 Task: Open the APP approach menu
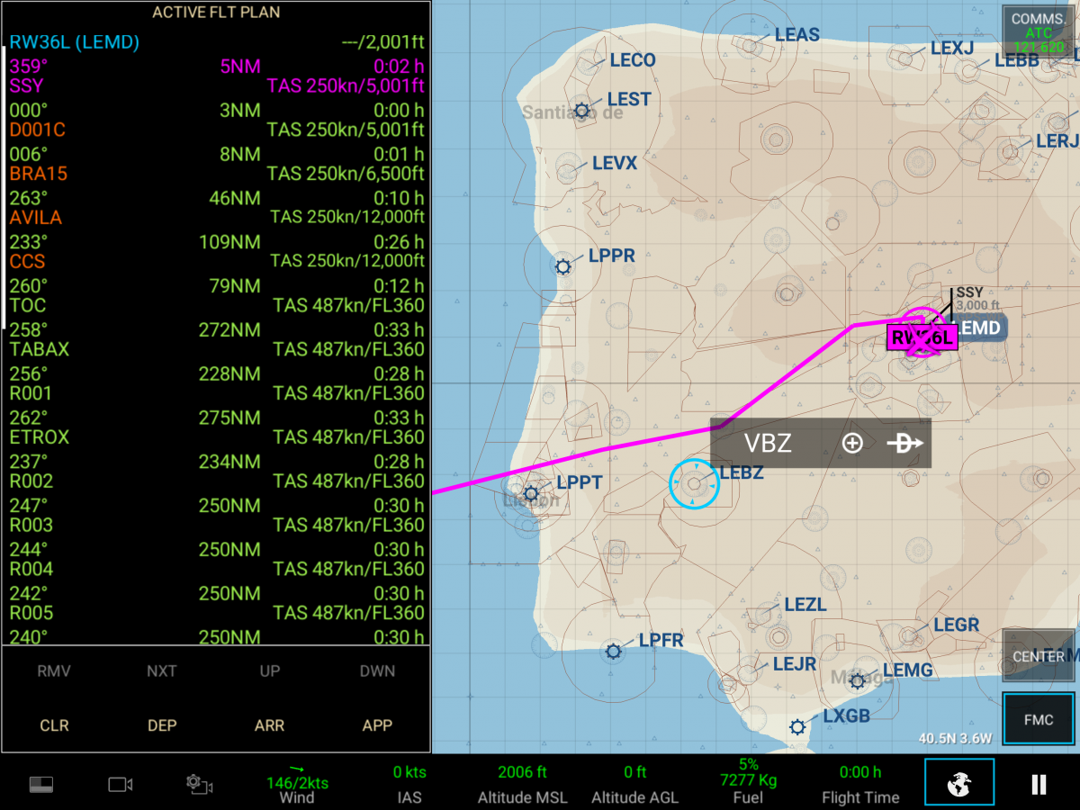click(x=377, y=725)
